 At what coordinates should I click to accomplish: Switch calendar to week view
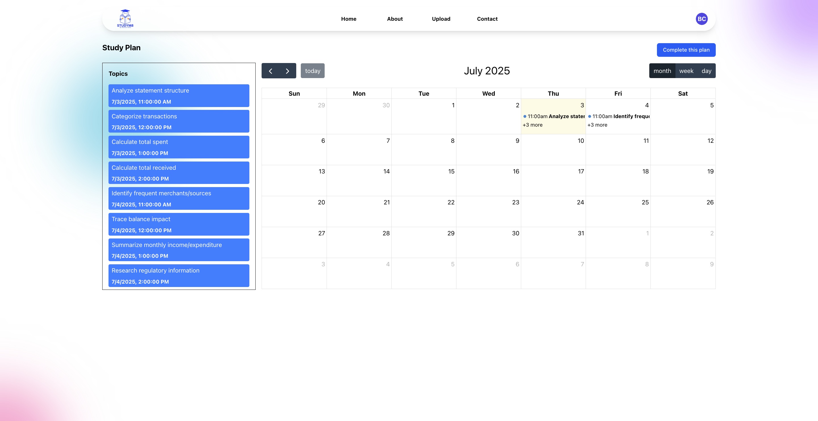[x=686, y=71]
